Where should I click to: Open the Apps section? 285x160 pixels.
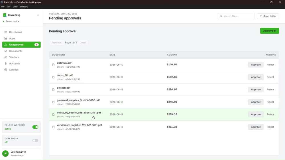tap(21, 38)
